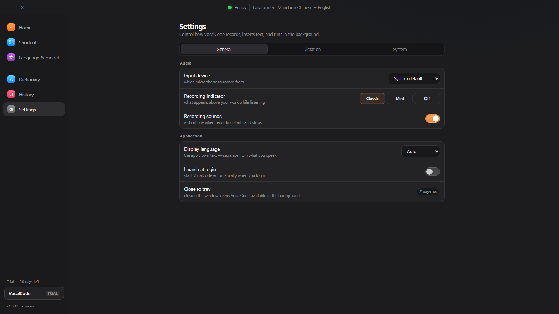Screen dimensions: 559x314
Task: Click the version 'v1.0.12 · on air' text
Action: 21,306
